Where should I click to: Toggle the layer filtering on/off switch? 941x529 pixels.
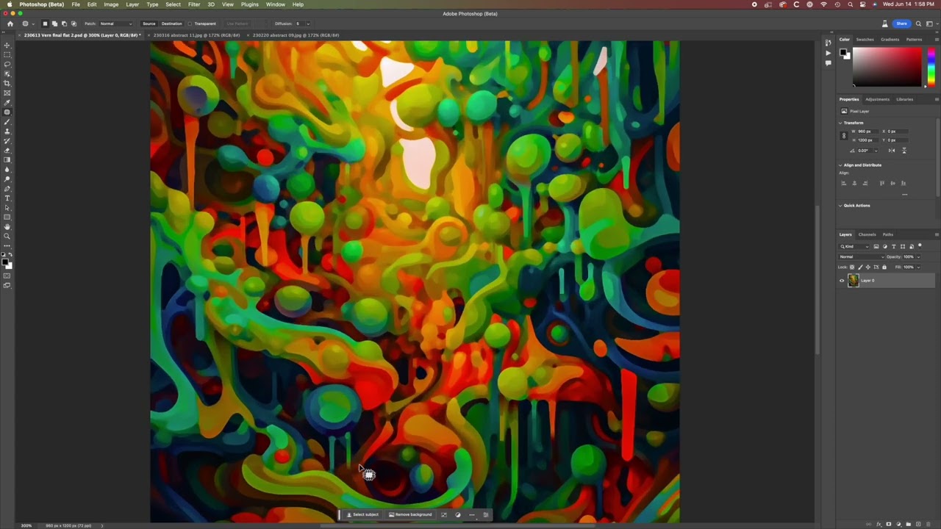[920, 245]
